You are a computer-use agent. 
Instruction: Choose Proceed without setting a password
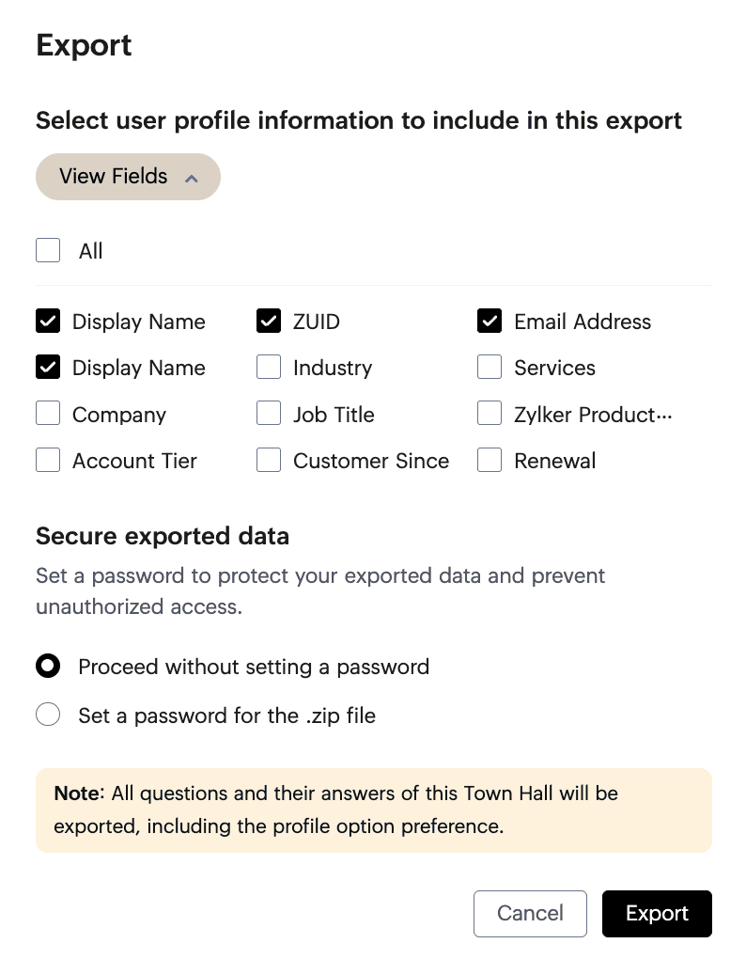pyautogui.click(x=48, y=666)
